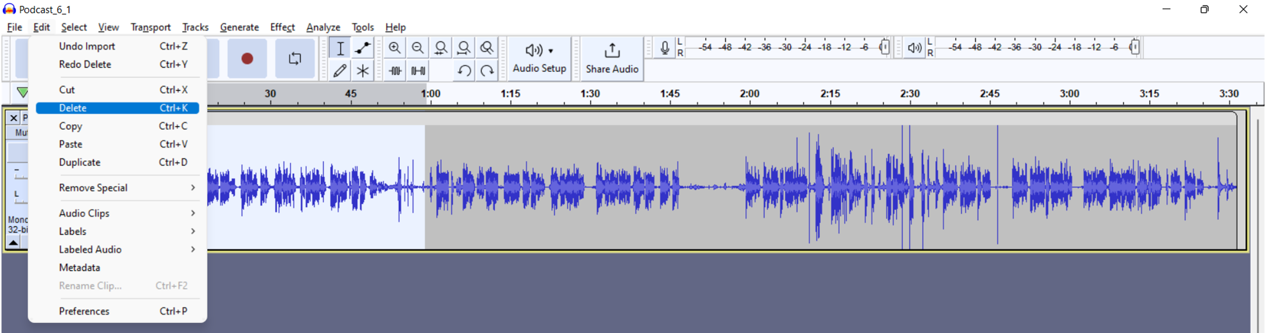Toggle the Loop button
Image resolution: width=1265 pixels, height=333 pixels.
[x=295, y=59]
